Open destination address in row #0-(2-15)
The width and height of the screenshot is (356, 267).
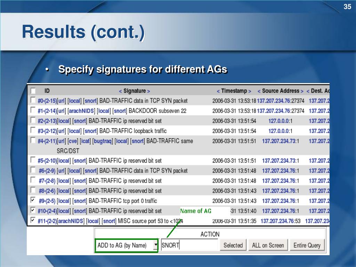(319, 101)
